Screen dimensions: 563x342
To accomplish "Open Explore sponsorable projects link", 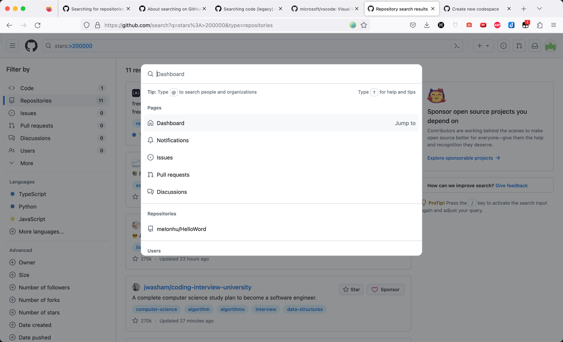I will point(464,158).
